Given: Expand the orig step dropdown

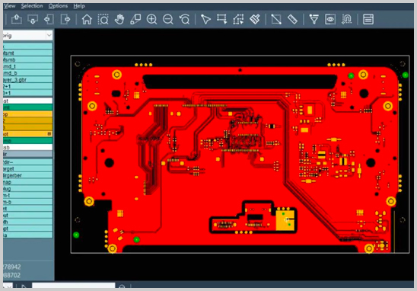Looking at the screenshot, I should coord(49,35).
